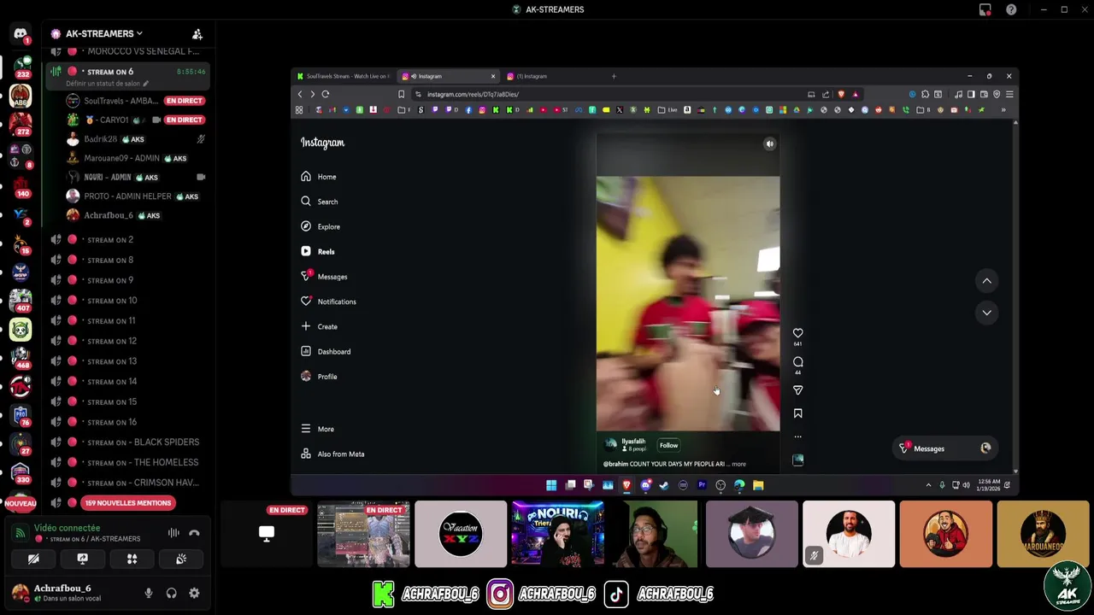This screenshot has width=1094, height=615.
Task: Open the Discord inbox icon in title bar
Action: pyautogui.click(x=985, y=9)
